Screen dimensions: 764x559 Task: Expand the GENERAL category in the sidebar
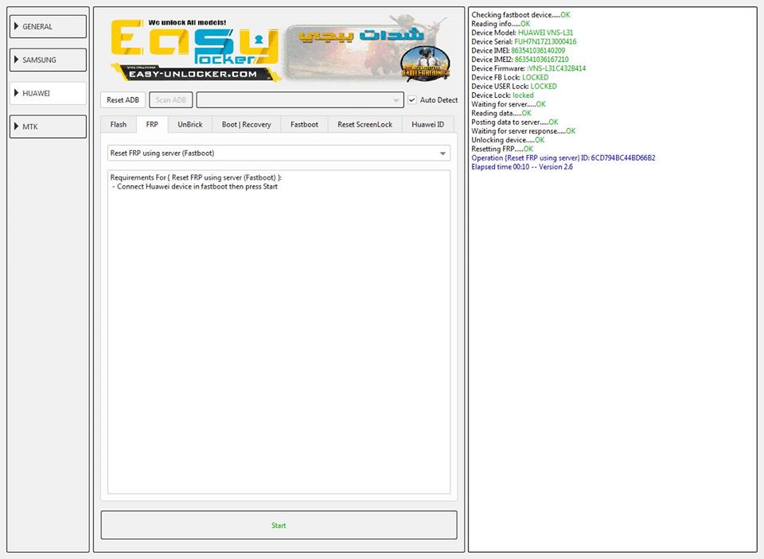pos(48,26)
